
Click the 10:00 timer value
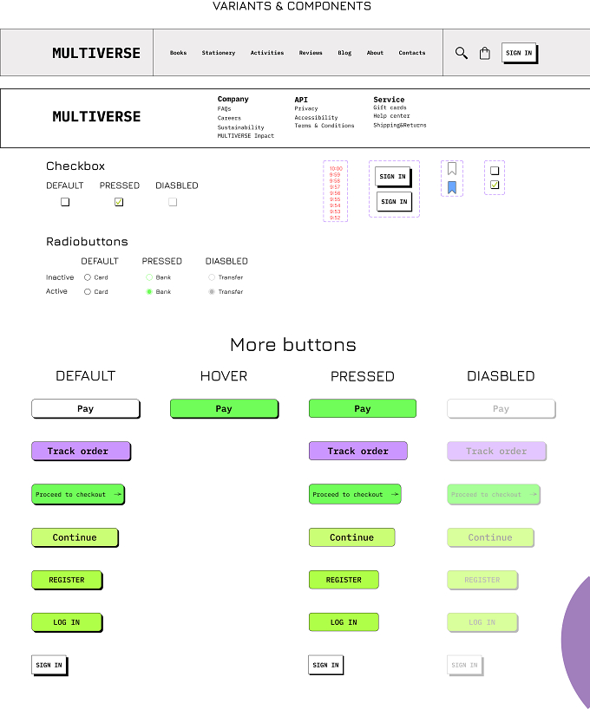(x=336, y=169)
